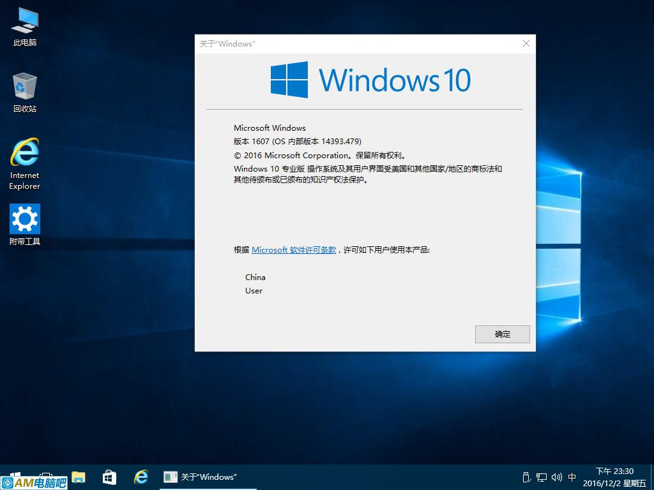
Task: Open the Microsoft 软件许可条款 link
Action: (294, 250)
